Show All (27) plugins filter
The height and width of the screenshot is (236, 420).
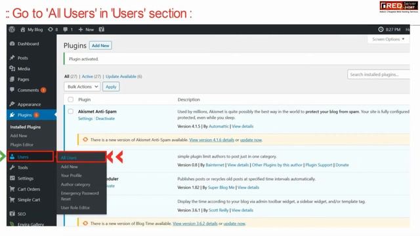pyautogui.click(x=71, y=77)
